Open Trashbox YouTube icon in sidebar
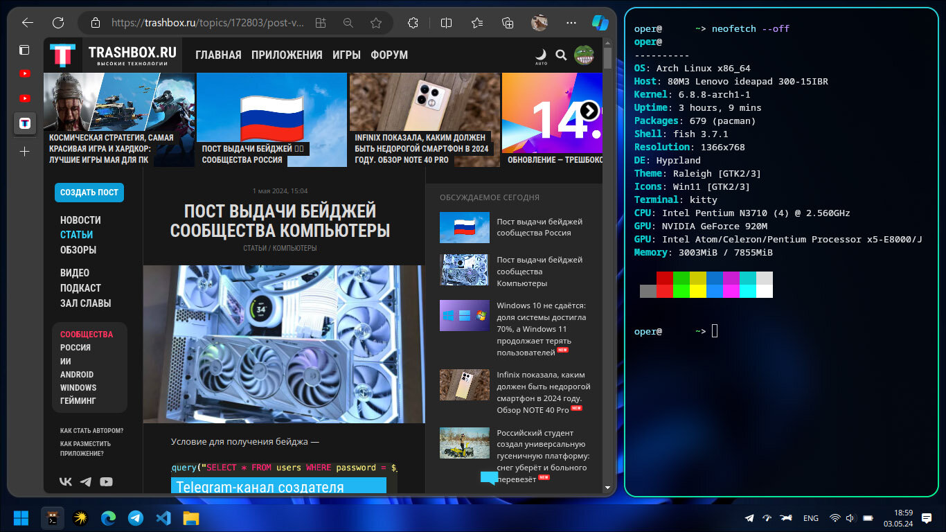Viewport: 946px width, 532px height. [x=106, y=481]
